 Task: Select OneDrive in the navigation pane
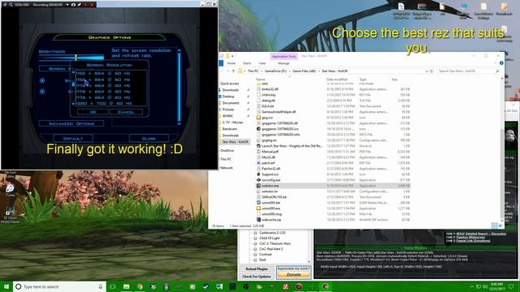click(227, 151)
